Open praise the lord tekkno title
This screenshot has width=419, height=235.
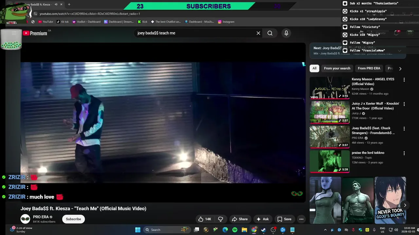click(368, 153)
